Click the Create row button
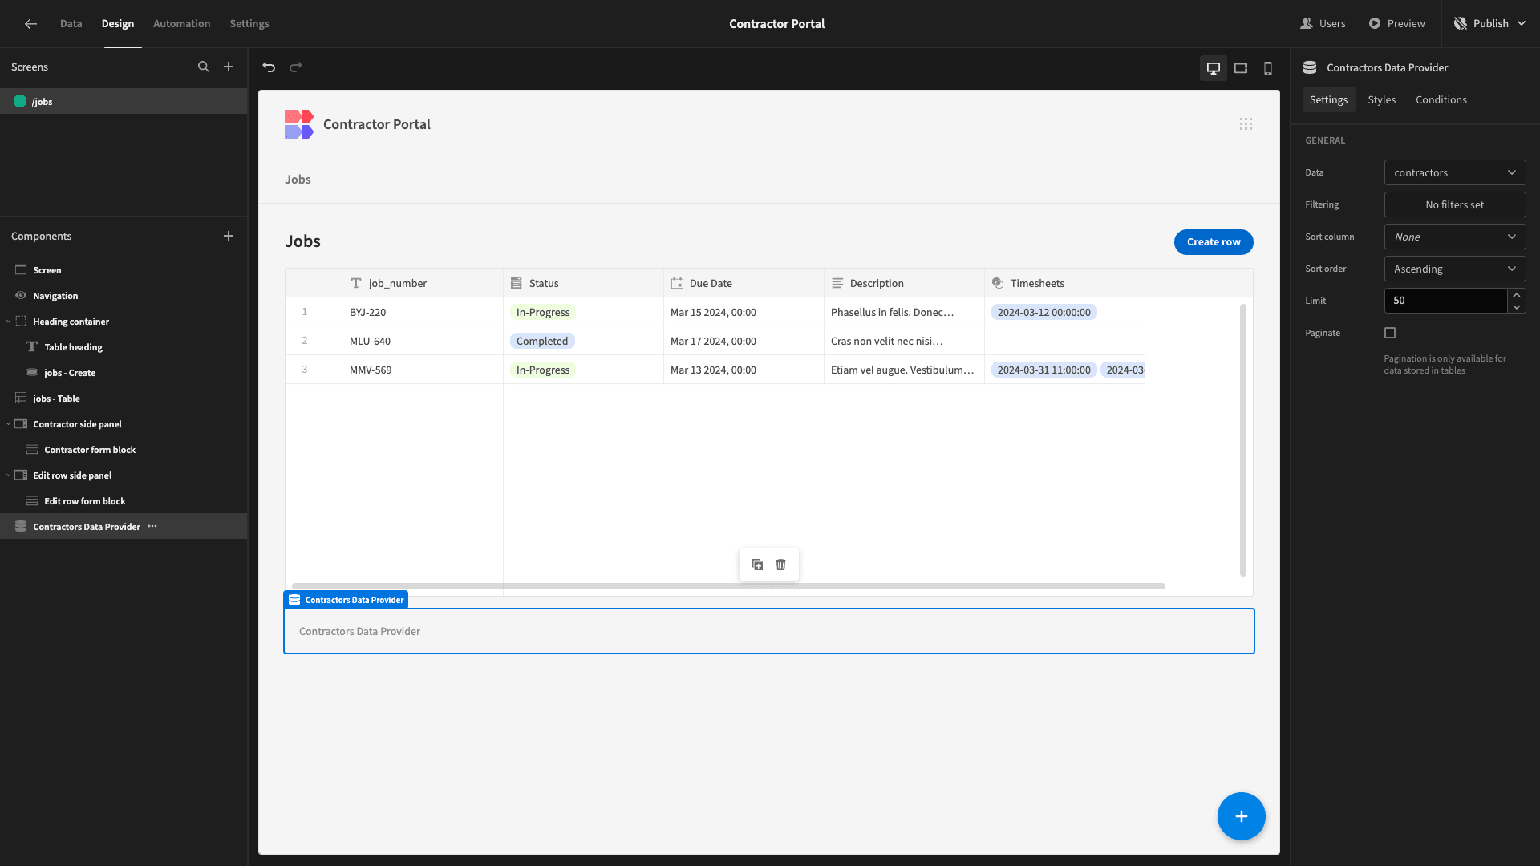Image resolution: width=1540 pixels, height=866 pixels. pyautogui.click(x=1214, y=241)
